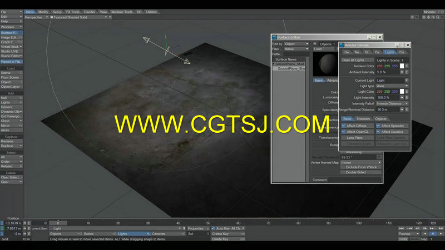Open the Current Item Light dropdown
The image size is (445, 250).
[x=116, y=228]
